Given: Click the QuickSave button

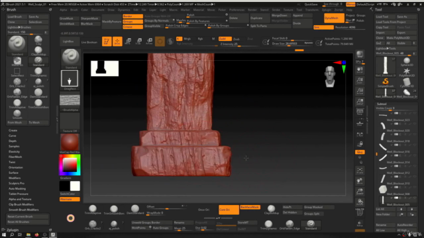Looking at the screenshot, I should point(311,5).
